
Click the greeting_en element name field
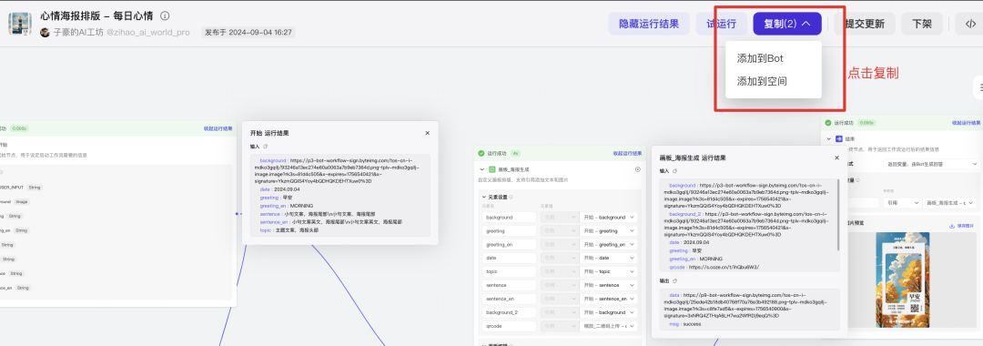pos(509,244)
